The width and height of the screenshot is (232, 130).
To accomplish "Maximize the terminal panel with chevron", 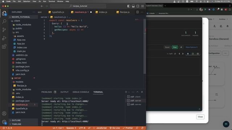I will point(137,92).
